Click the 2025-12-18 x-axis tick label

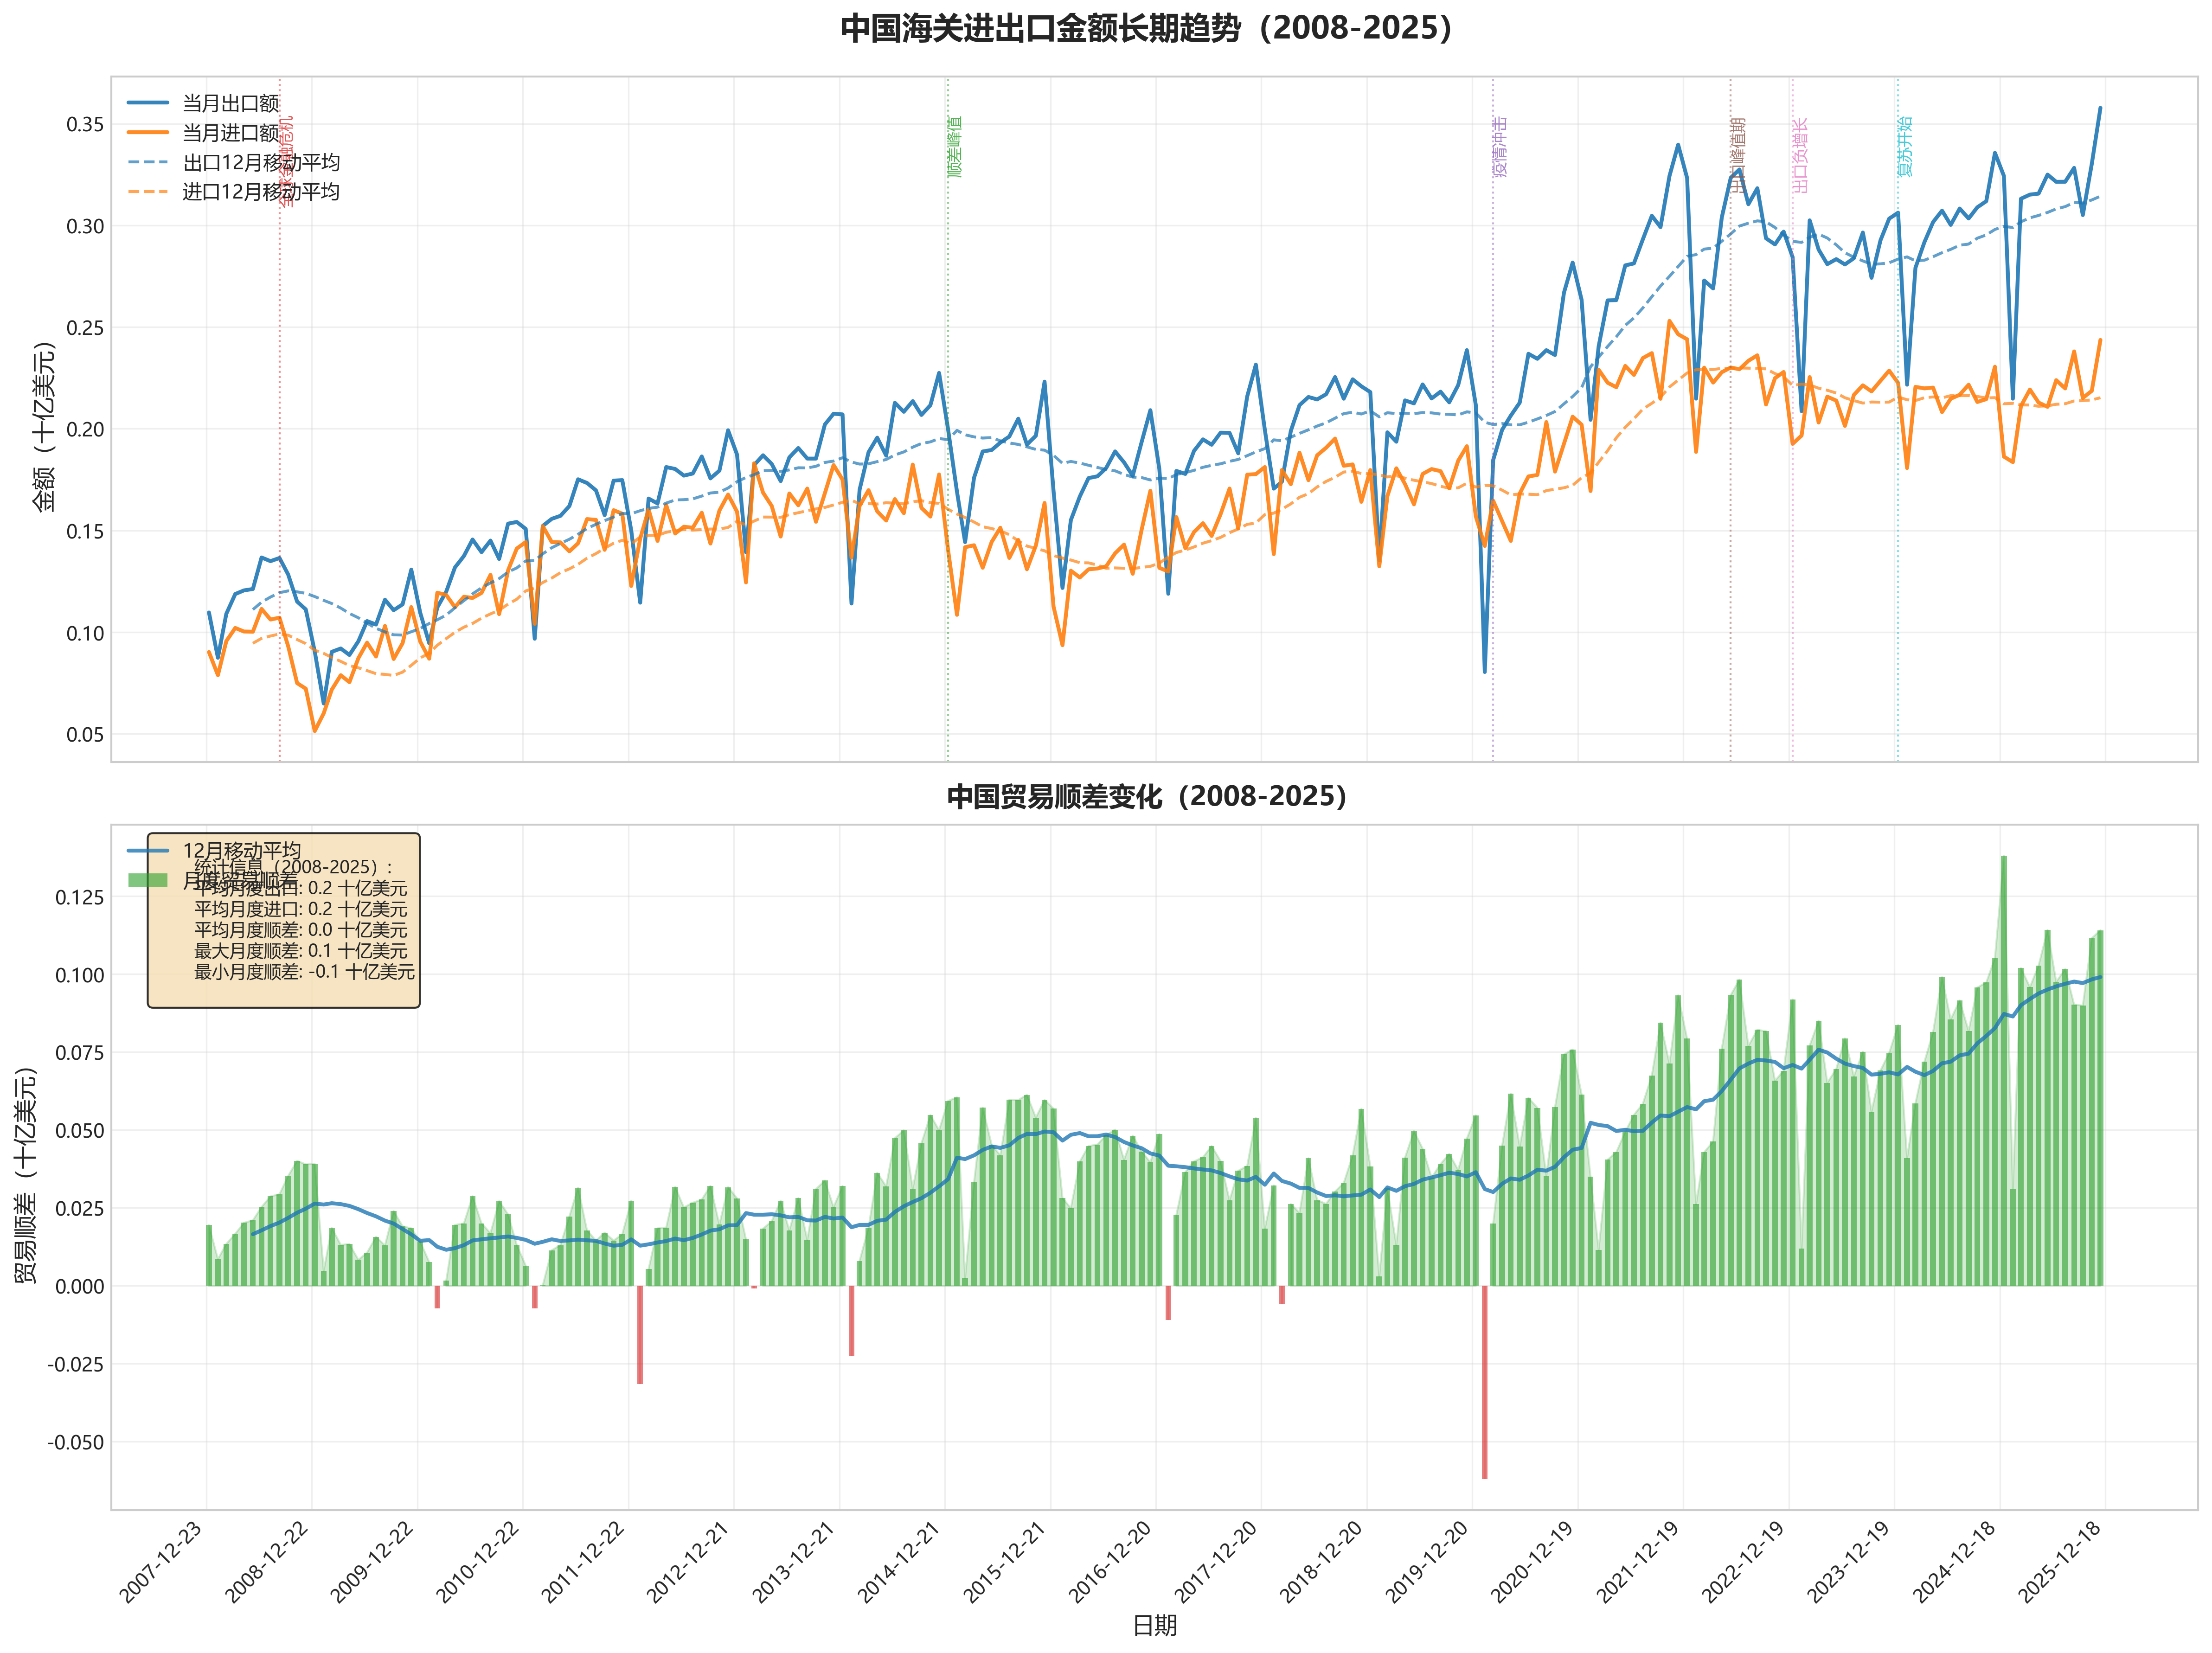[x=2060, y=1562]
